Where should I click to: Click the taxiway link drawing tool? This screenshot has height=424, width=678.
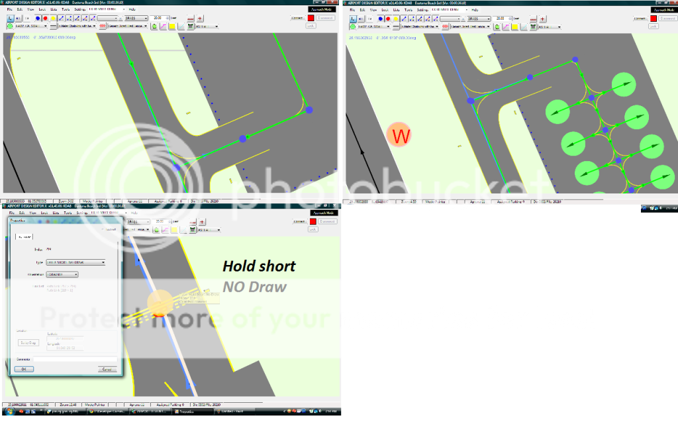[62, 19]
